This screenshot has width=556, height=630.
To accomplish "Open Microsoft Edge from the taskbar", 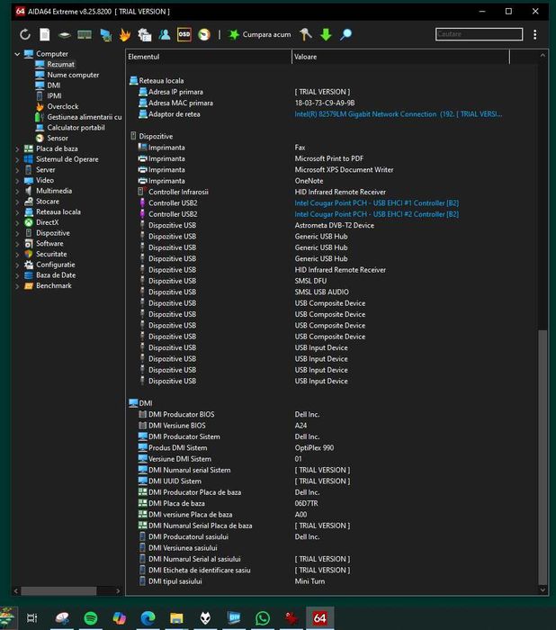I will (148, 617).
